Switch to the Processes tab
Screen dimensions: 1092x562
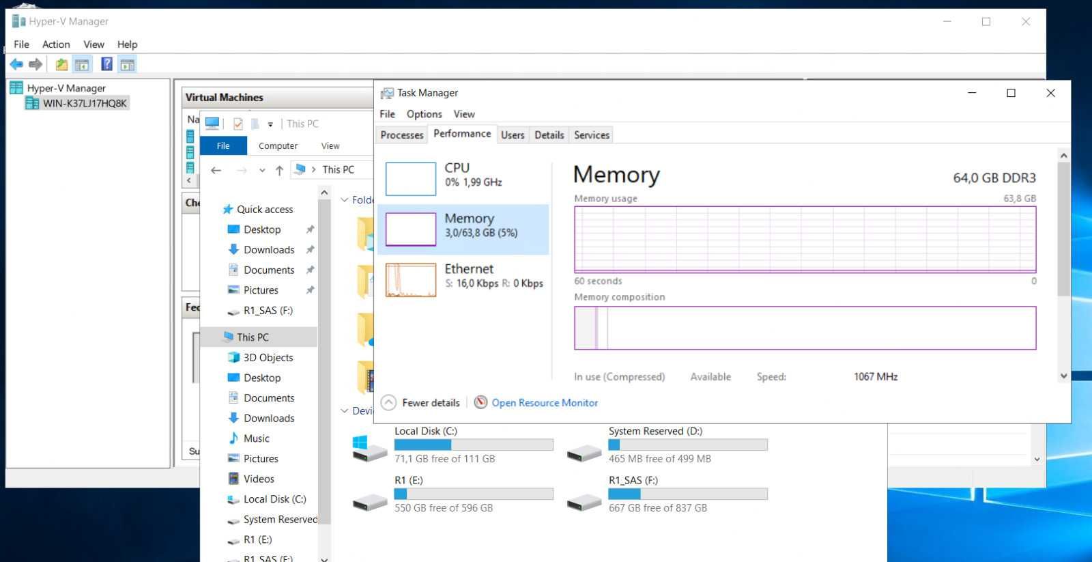pos(402,135)
